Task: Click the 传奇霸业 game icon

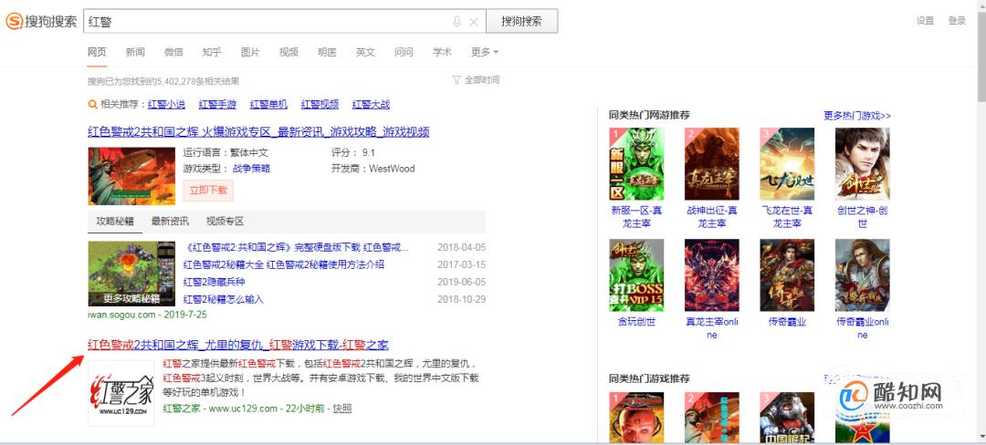Action: coord(787,274)
